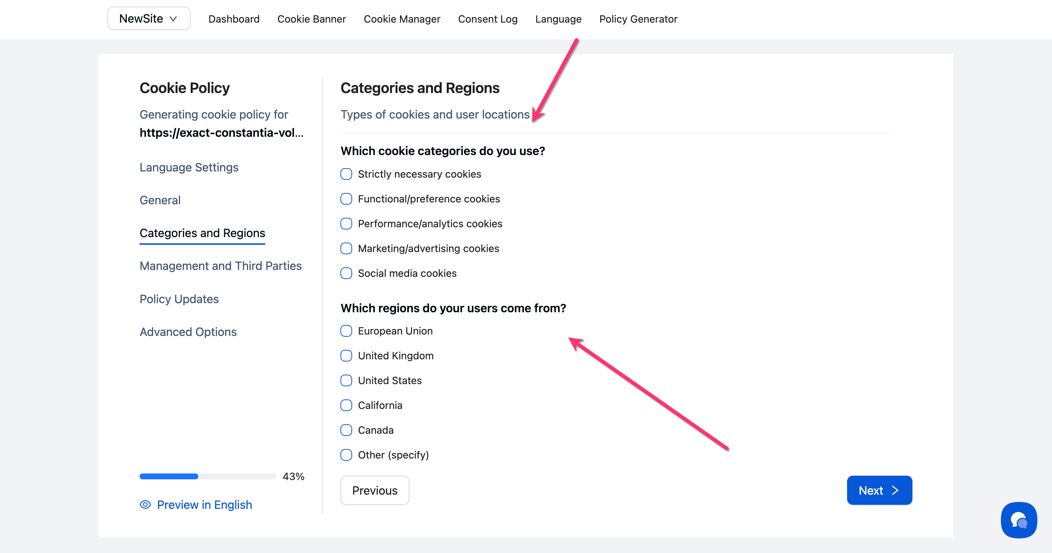Click the Previous button

[374, 490]
